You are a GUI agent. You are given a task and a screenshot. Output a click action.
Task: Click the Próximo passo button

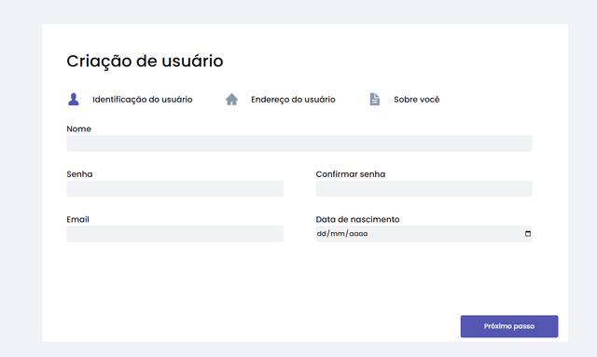click(x=509, y=326)
